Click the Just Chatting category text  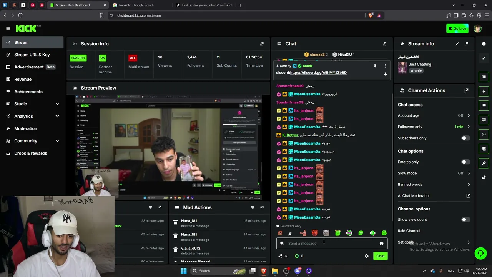[x=420, y=65]
